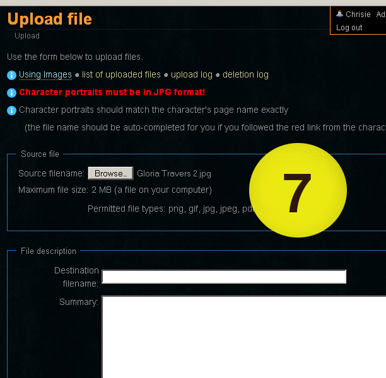Open the list of uploaded files
386x378 pixels.
(x=121, y=74)
